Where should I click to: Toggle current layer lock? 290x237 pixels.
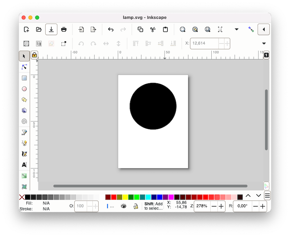(136, 206)
